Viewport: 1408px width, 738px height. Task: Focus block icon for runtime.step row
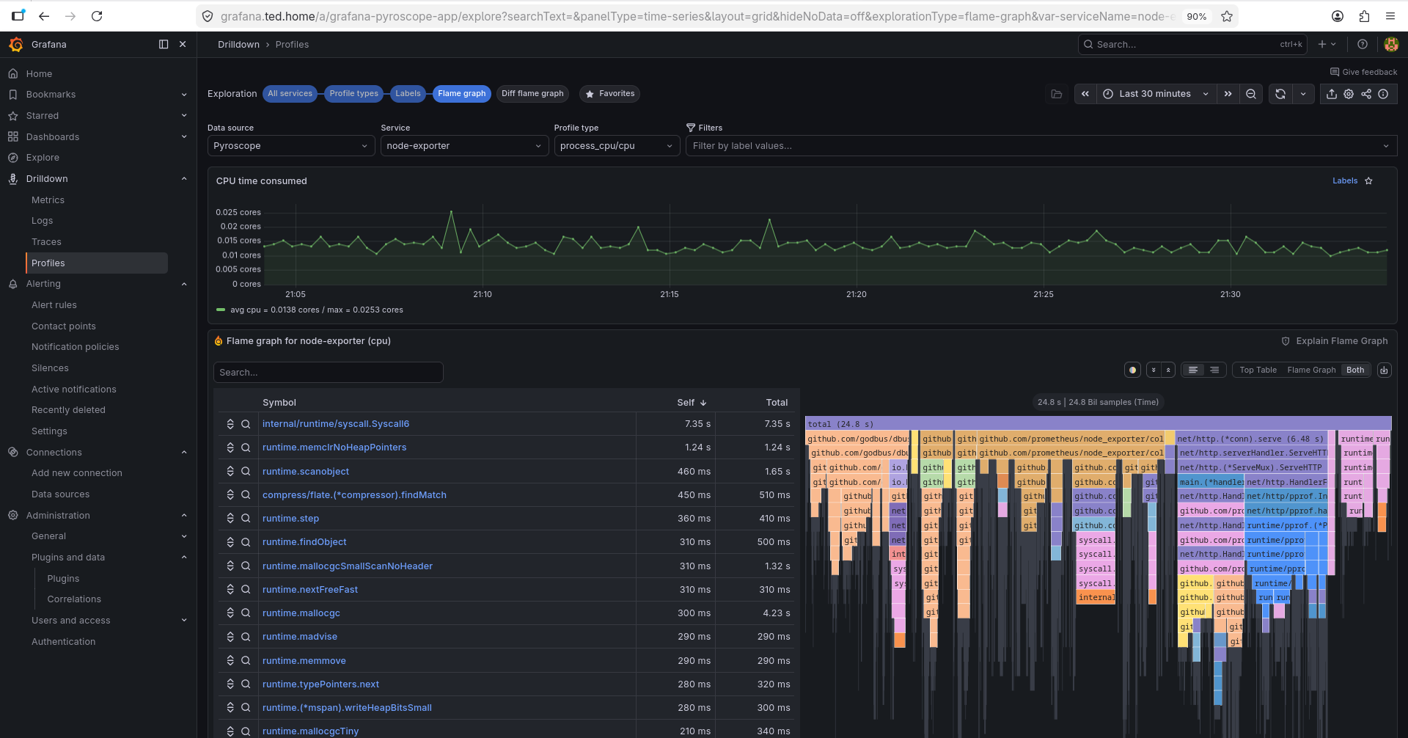[230, 519]
